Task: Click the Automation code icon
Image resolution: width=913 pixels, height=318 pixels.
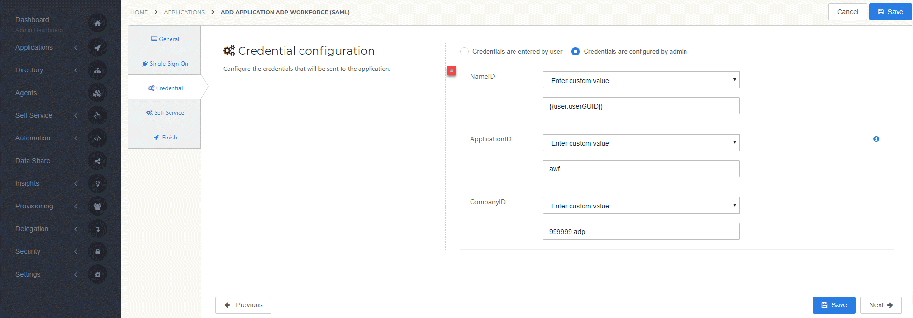Action: (x=98, y=138)
